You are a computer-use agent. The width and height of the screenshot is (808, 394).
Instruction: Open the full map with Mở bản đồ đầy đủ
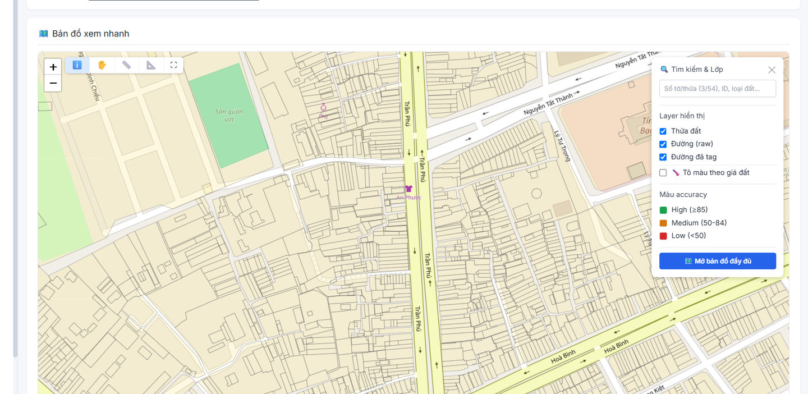click(718, 261)
